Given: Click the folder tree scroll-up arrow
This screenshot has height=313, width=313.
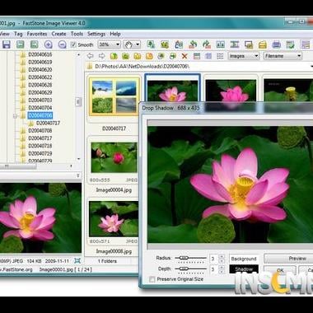Looking at the screenshot, I should point(78,54).
